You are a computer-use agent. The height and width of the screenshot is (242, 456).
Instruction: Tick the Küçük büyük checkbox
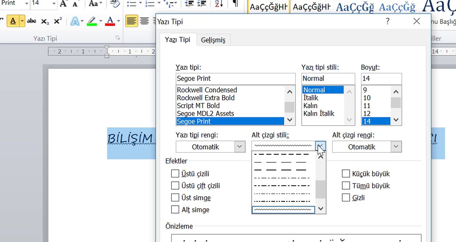coord(346,174)
